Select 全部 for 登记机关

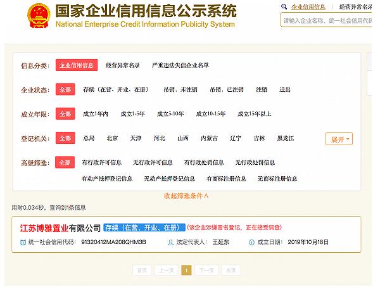pos(65,138)
